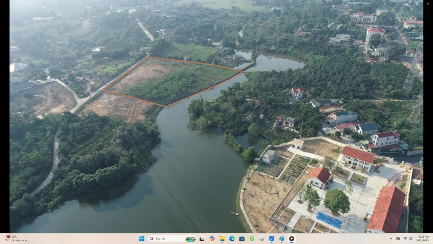The height and width of the screenshot is (244, 433).
Task: Switch to the Photos app in taskbar
Action: [272, 239]
